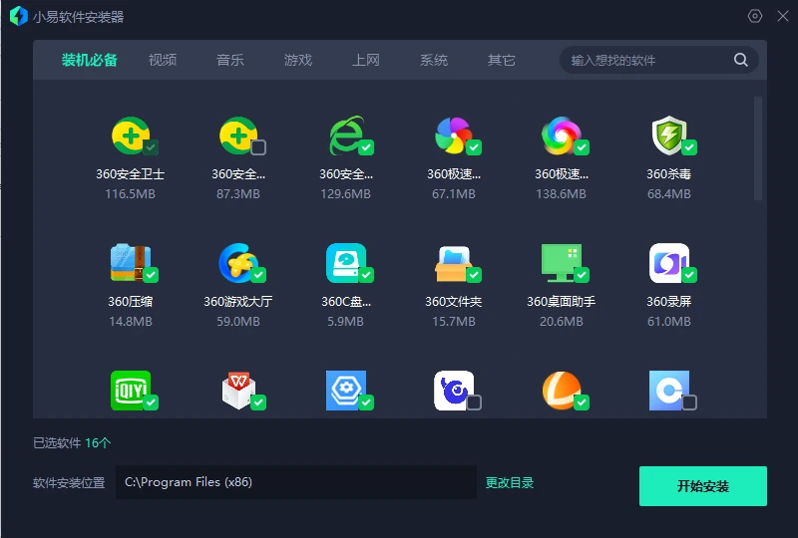798x538 pixels.
Task: Select the 360文件夹 folder icon
Action: [453, 263]
